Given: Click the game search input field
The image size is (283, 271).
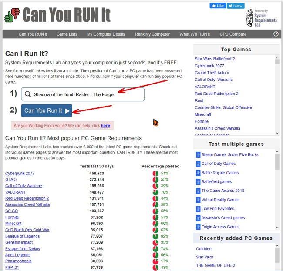Looking at the screenshot, I should click(x=83, y=94).
